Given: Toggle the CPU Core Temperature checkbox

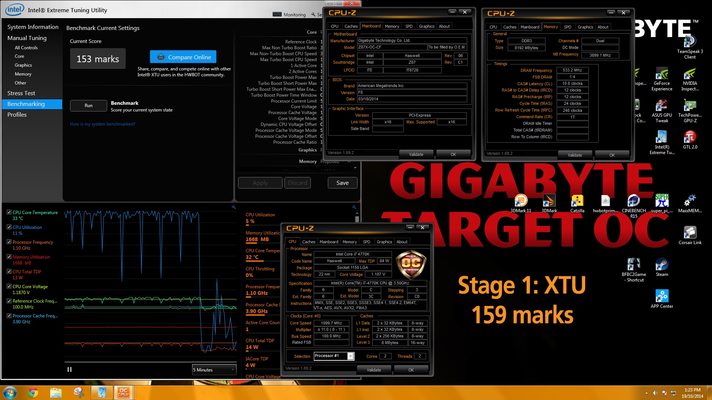Looking at the screenshot, I should point(9,212).
